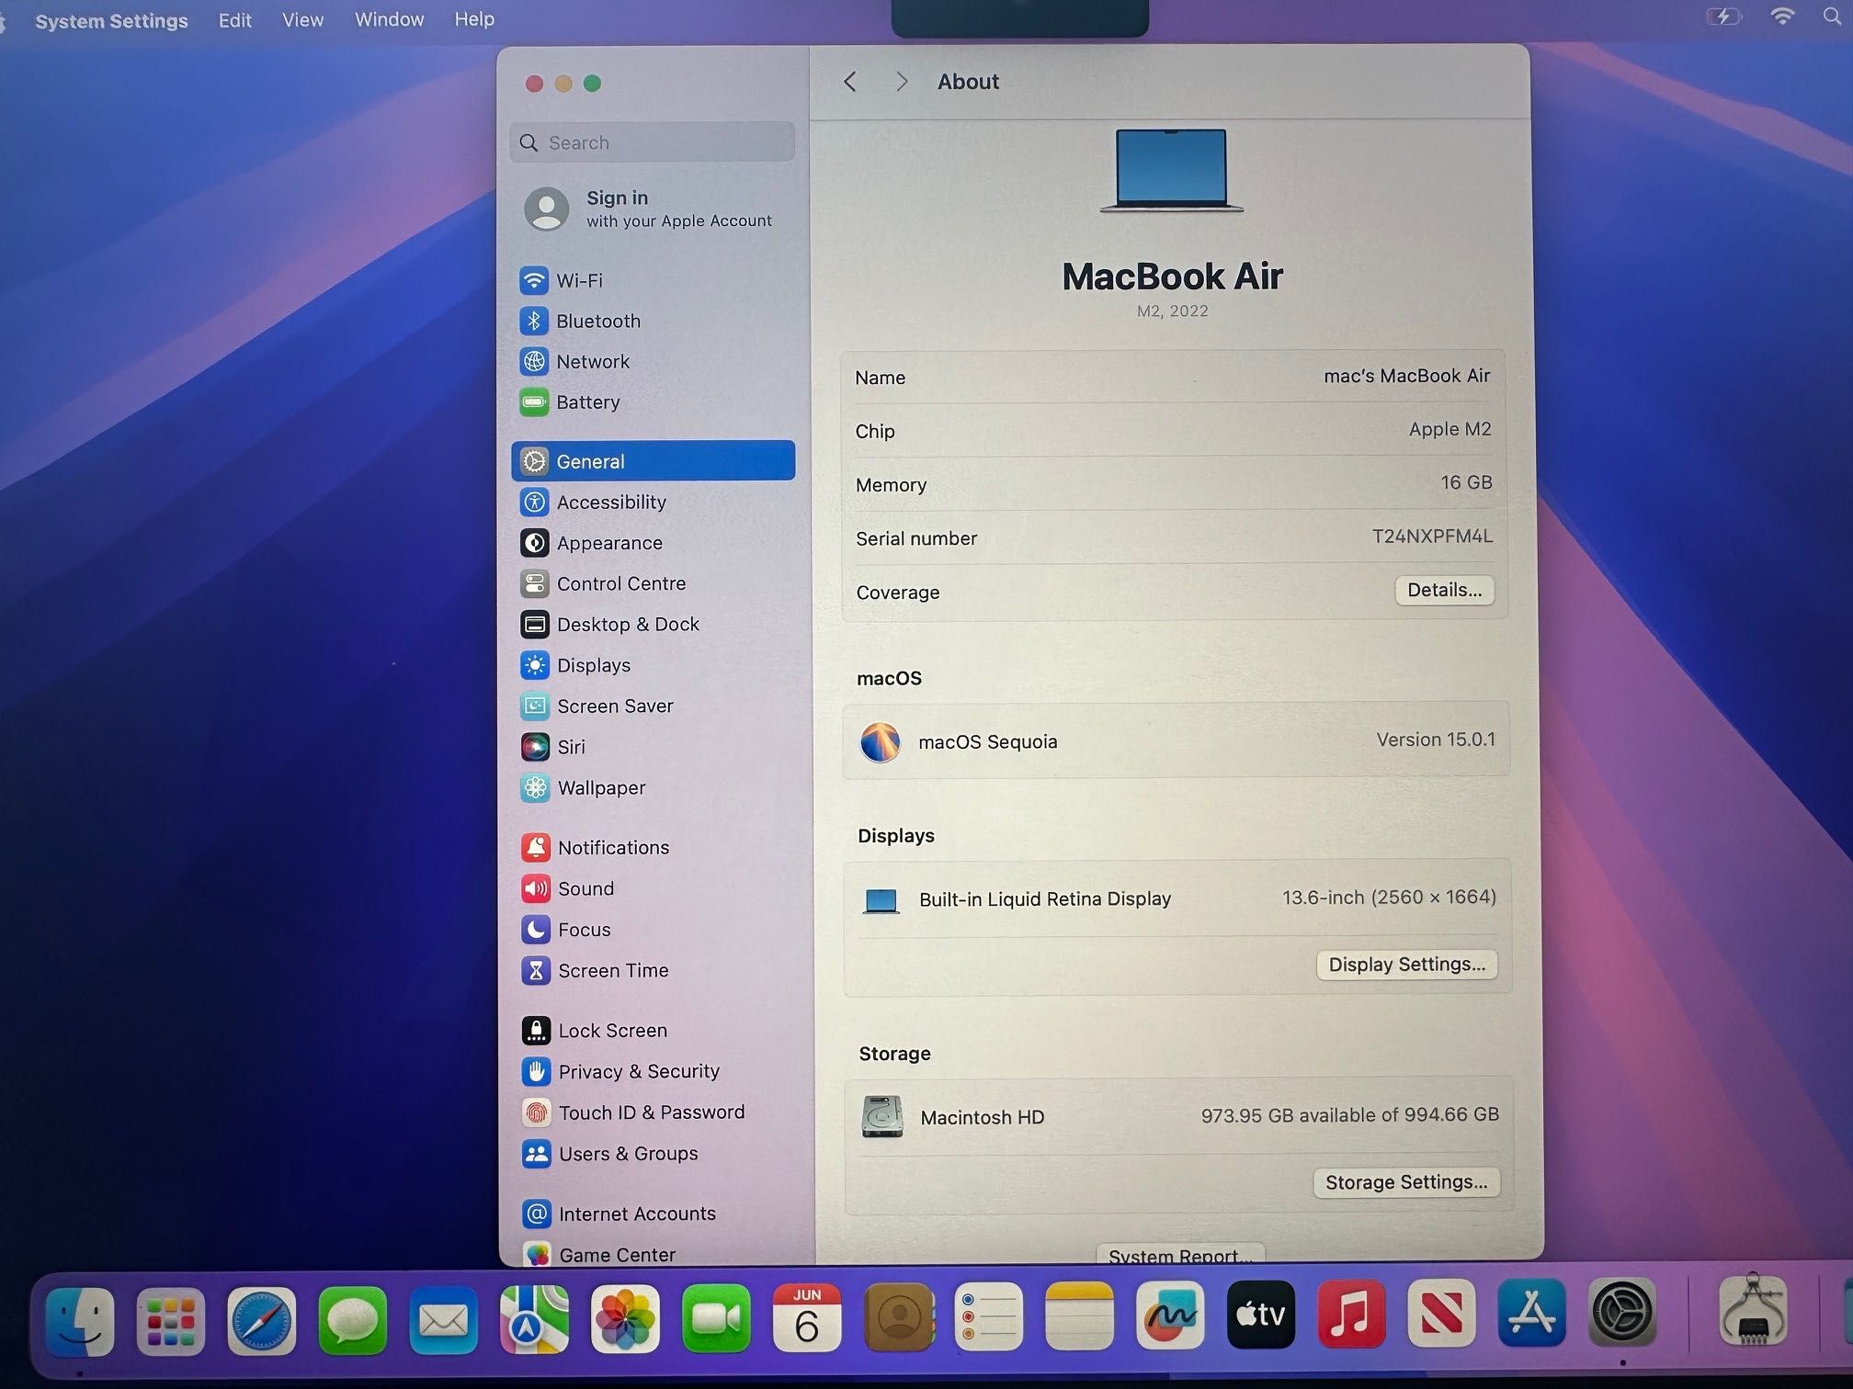Open System Information chip icon in Dock
Viewport: 1853px width, 1389px height.
(x=1754, y=1310)
